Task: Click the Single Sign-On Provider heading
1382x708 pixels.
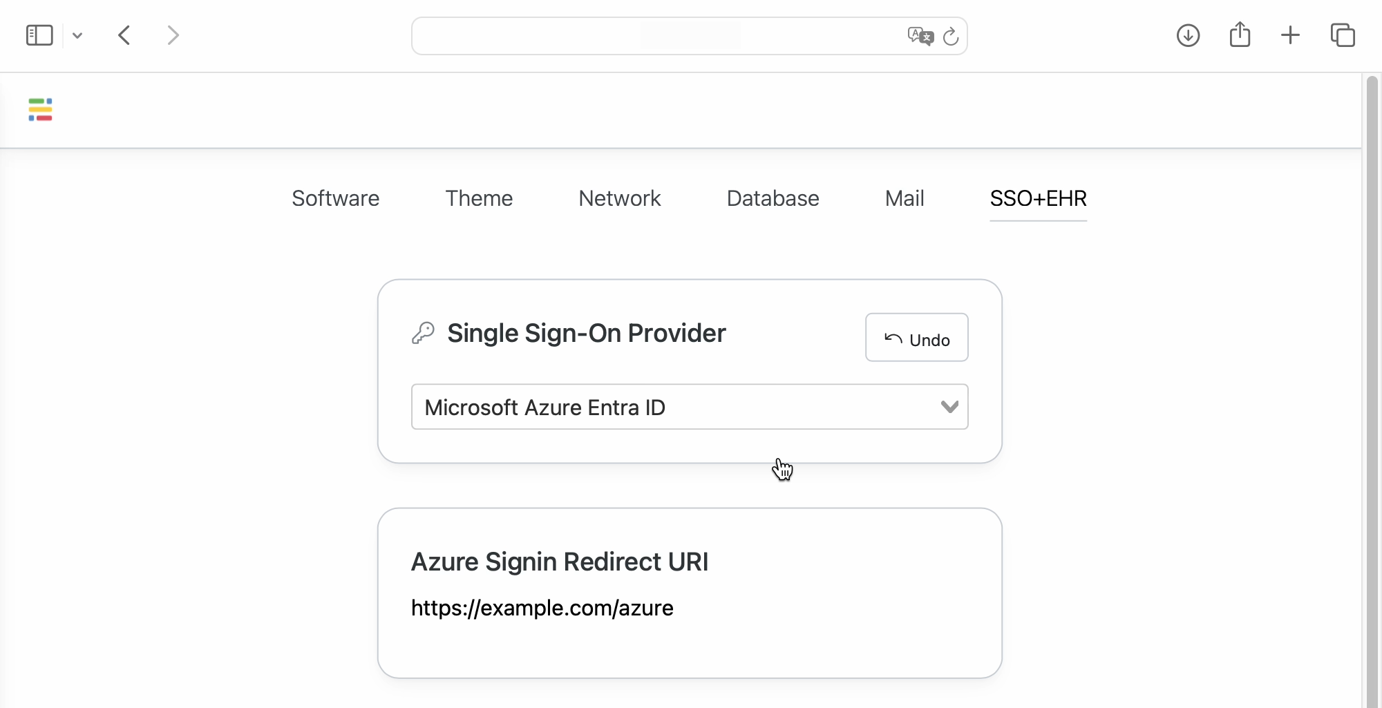Action: click(587, 333)
